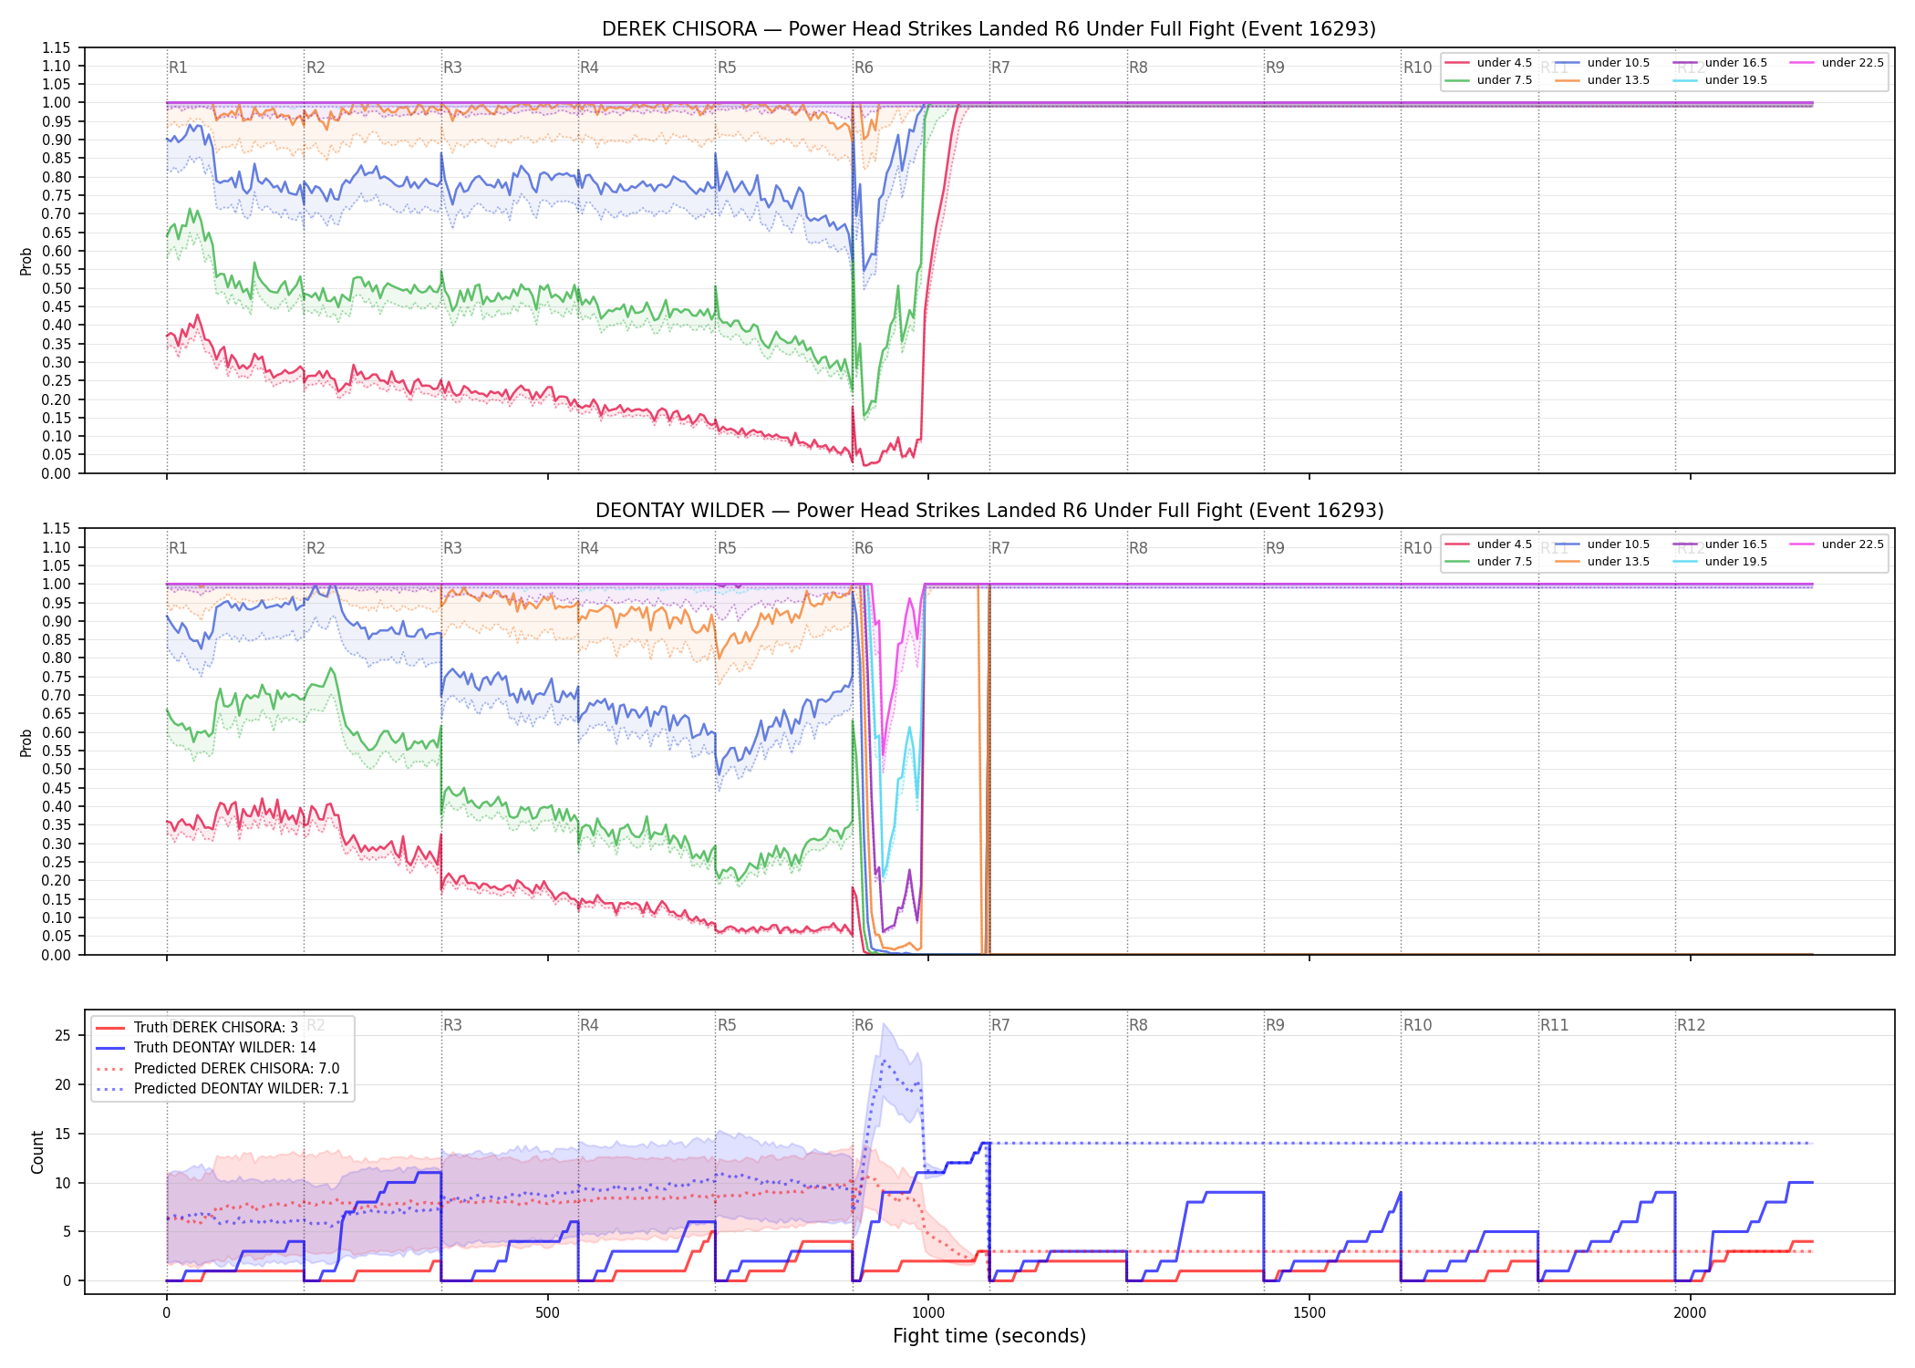The width and height of the screenshot is (1915, 1368).
Task: Click the 'Fight time (seconds)' axis label
Action: [x=989, y=1336]
